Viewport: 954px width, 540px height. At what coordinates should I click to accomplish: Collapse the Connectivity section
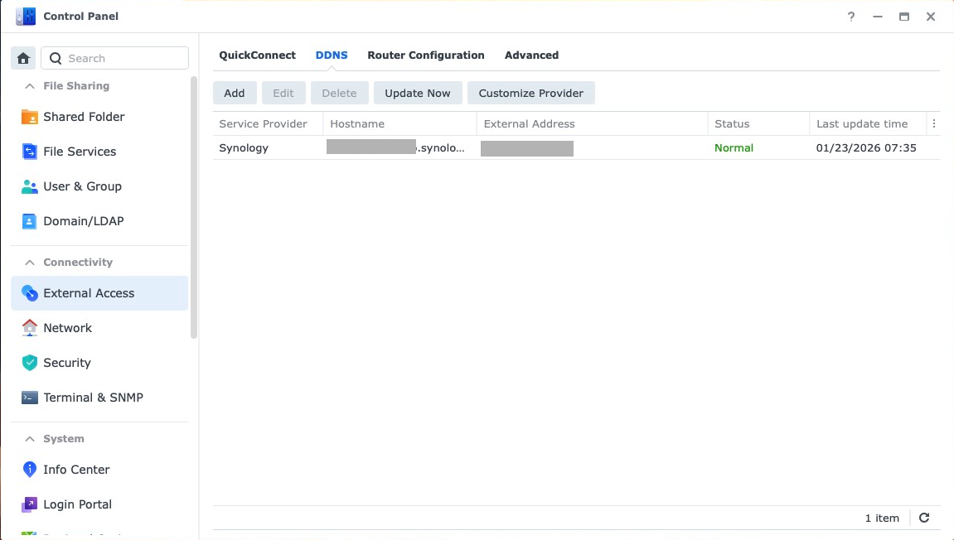coord(30,263)
